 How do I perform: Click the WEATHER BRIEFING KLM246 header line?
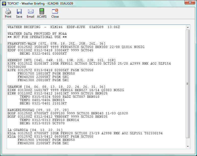click(x=64, y=27)
